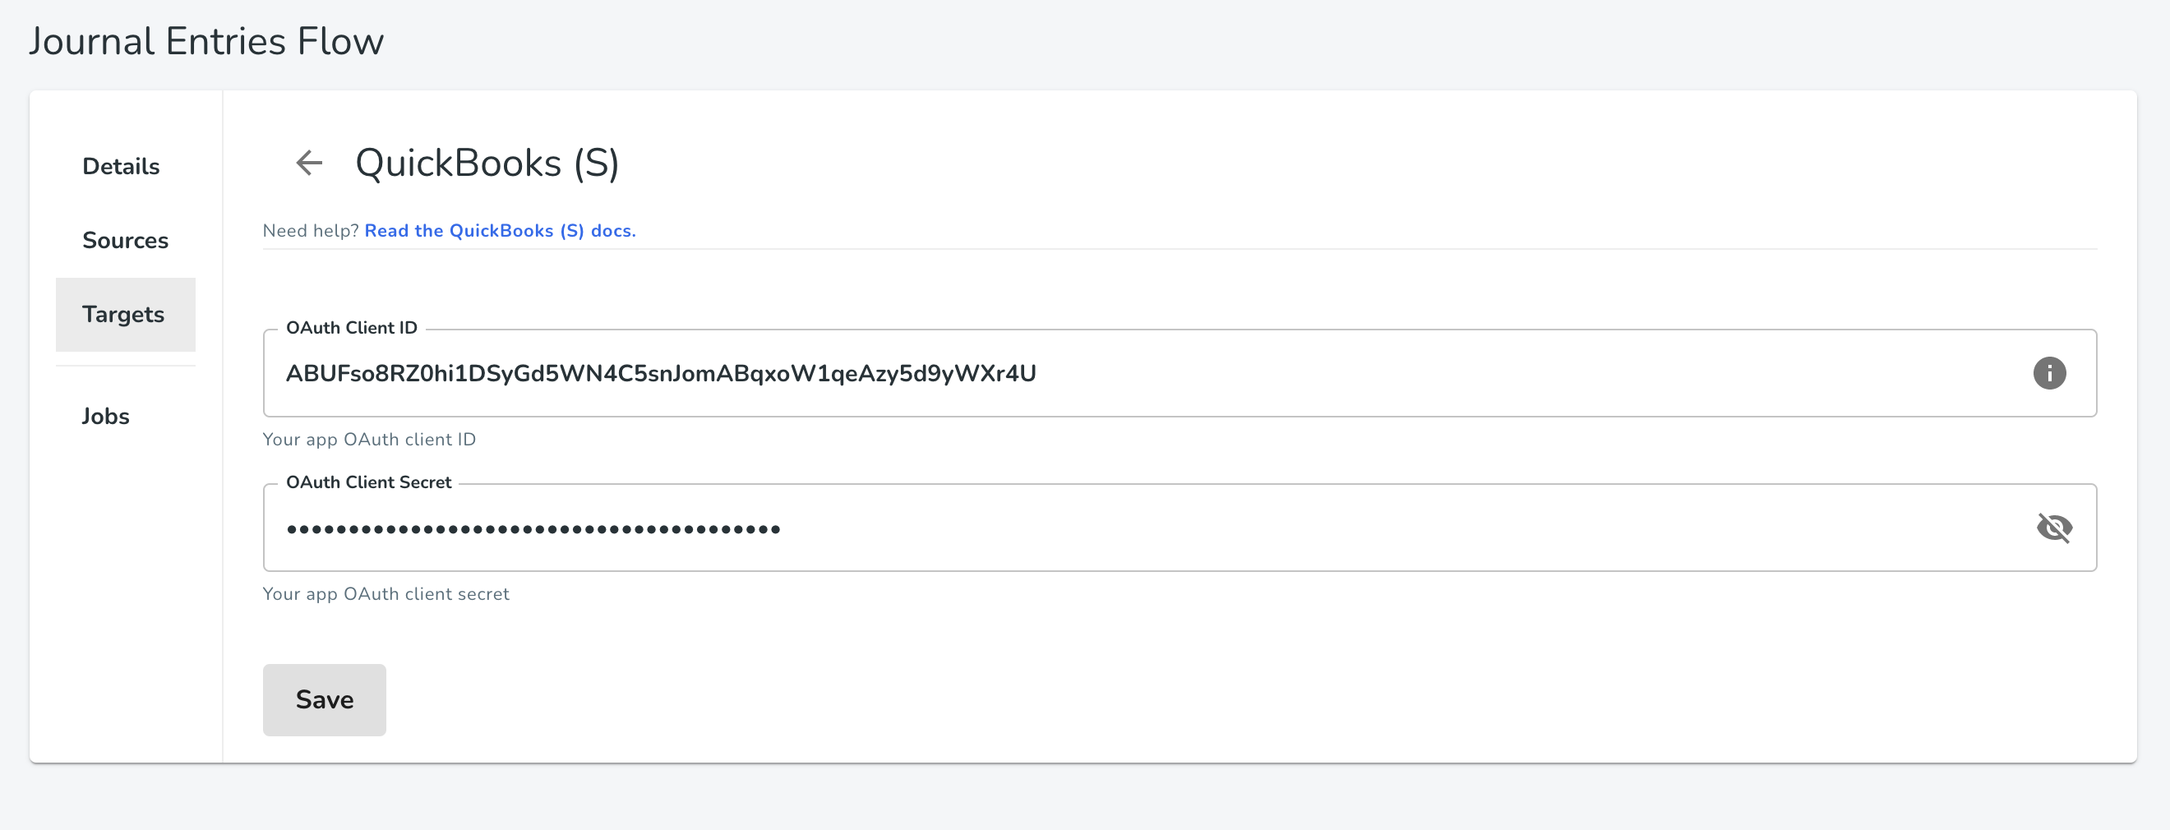Screen dimensions: 2170x830
Task: Toggle visibility of the OAuth Client Secret
Action: (2054, 528)
